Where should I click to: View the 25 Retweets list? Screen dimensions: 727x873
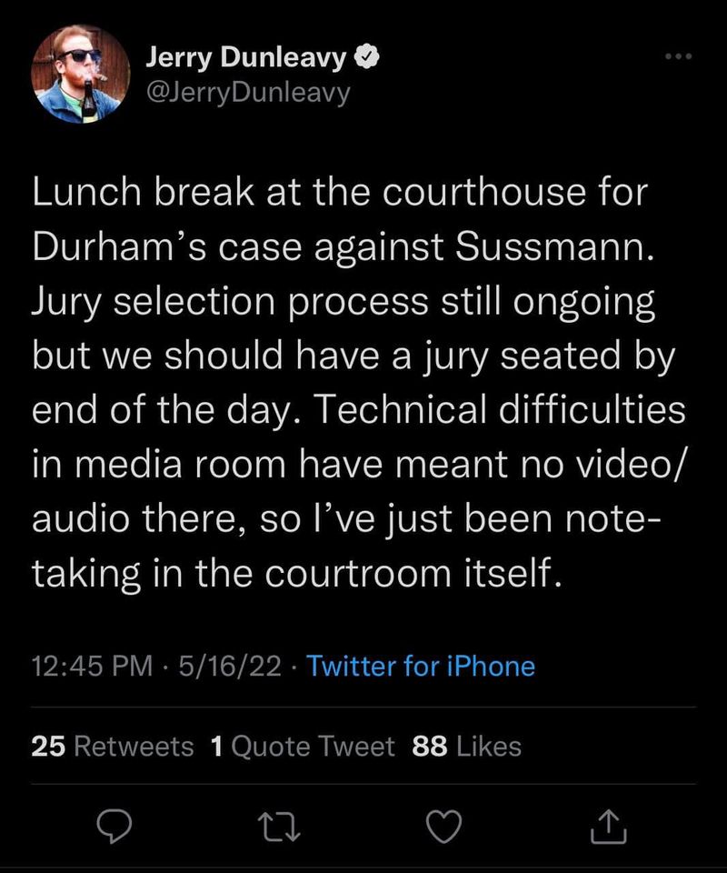113,747
